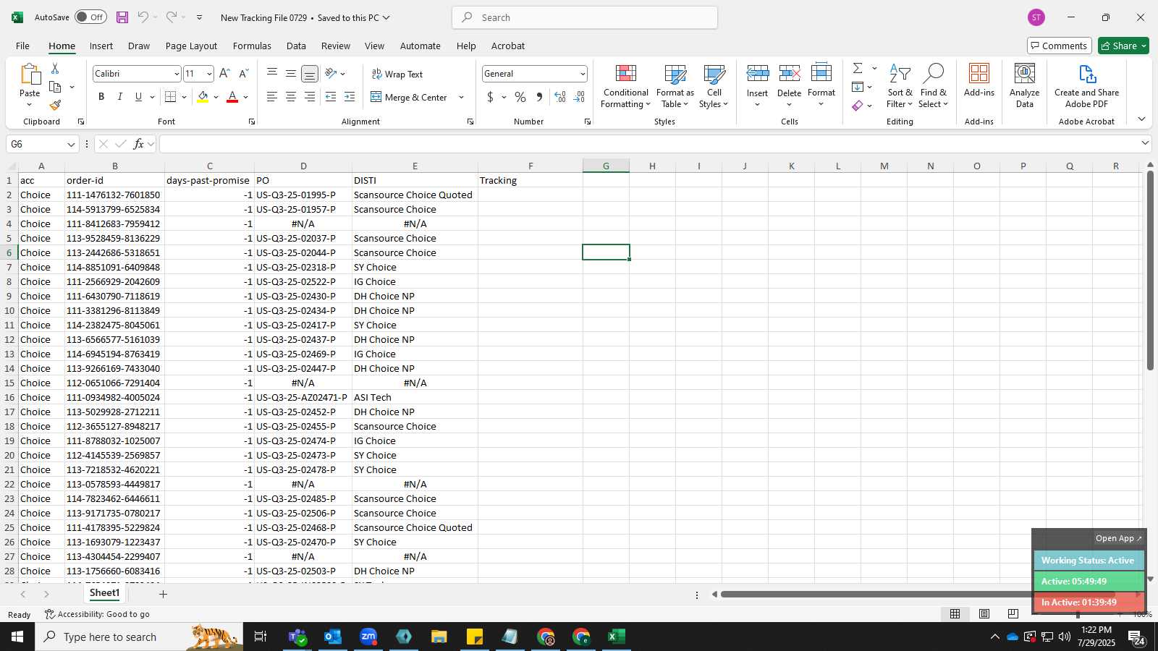Click the Add-ins icon
The height and width of the screenshot is (651, 1158).
click(x=979, y=80)
